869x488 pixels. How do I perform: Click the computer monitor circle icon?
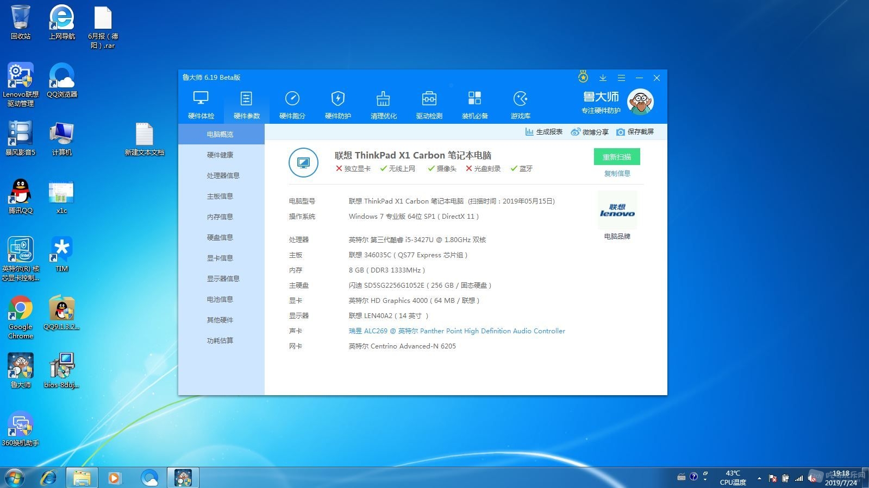tap(303, 162)
